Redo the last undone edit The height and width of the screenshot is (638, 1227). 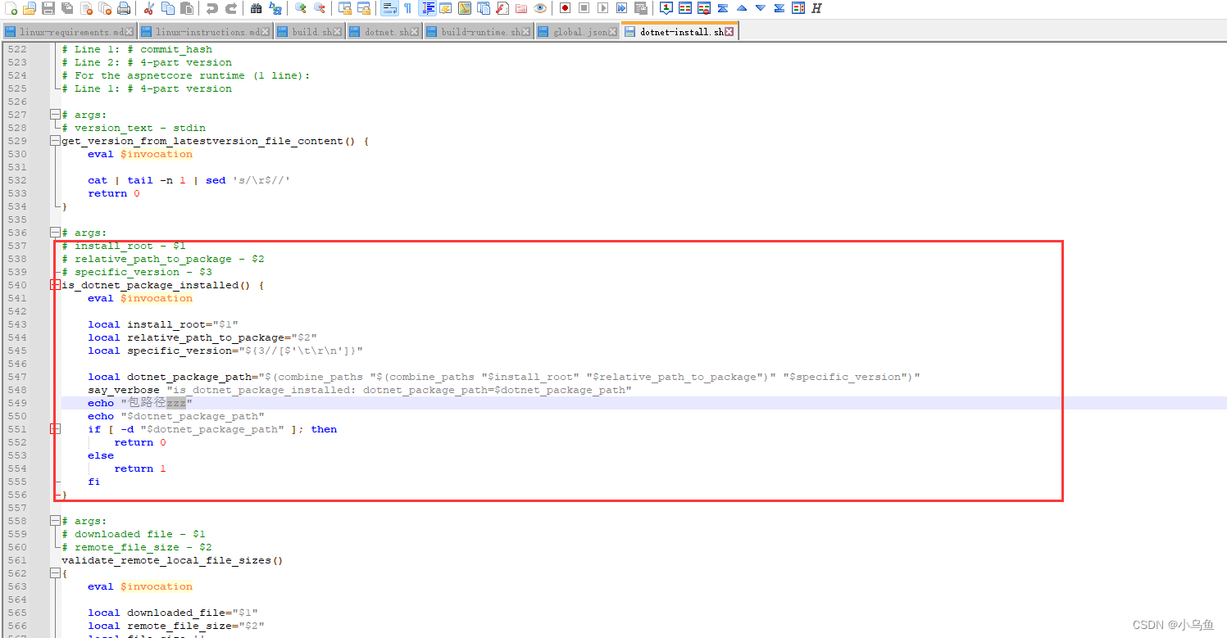tap(230, 8)
